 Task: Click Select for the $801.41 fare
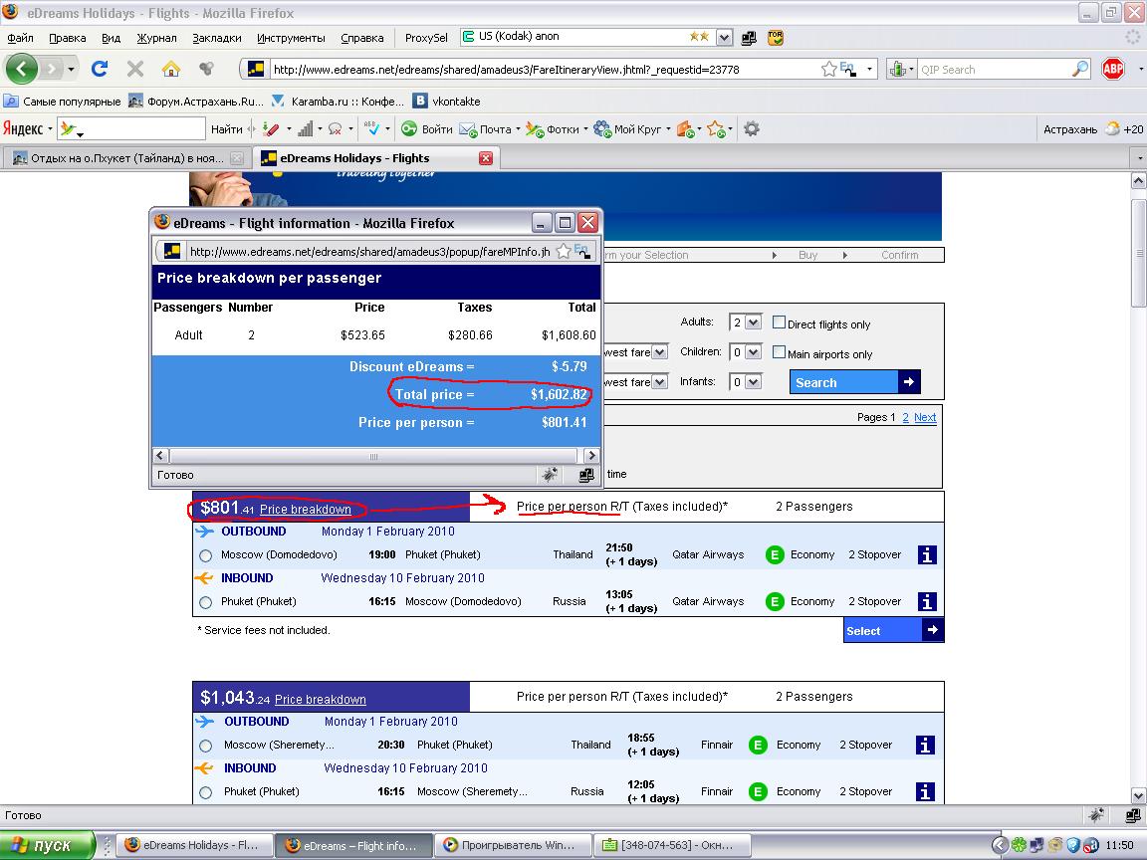point(893,630)
